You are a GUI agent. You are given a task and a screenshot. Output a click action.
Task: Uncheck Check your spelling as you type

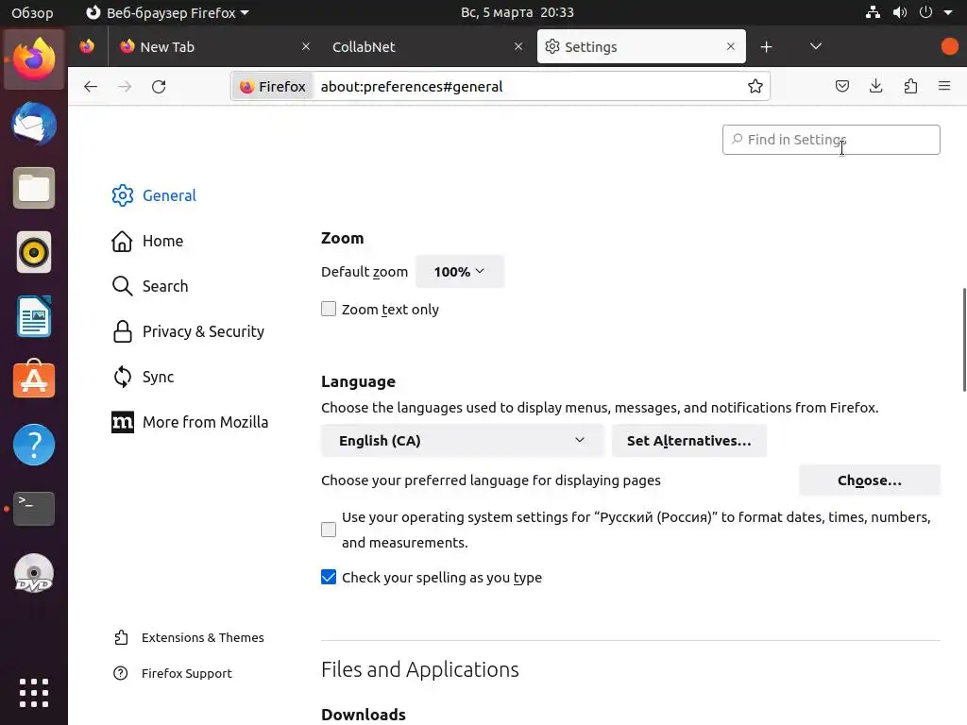click(x=329, y=577)
